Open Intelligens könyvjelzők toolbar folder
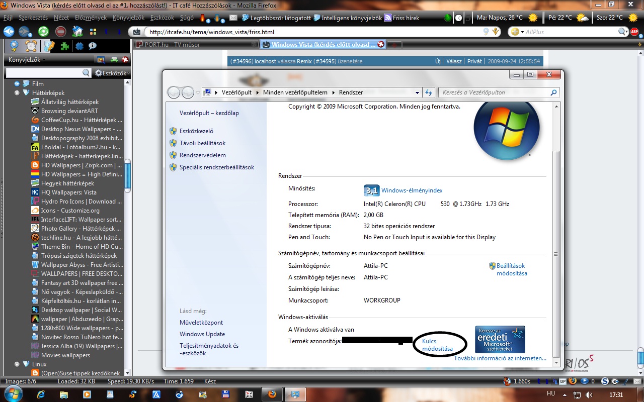The image size is (644, 402). [347, 18]
